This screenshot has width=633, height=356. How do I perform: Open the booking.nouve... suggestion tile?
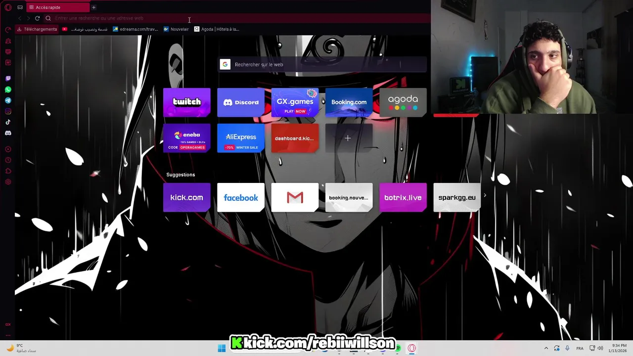tap(349, 197)
